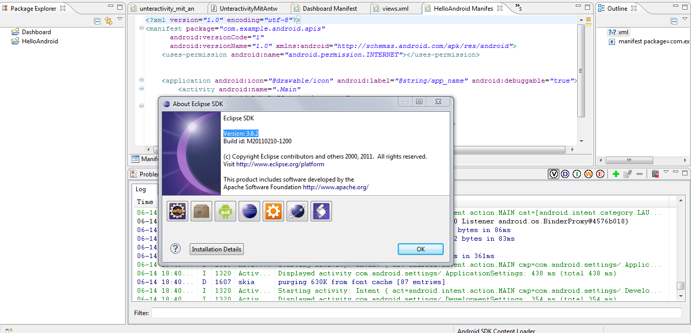
Task: Open the www.eclipse.org/platform link
Action: tap(280, 164)
